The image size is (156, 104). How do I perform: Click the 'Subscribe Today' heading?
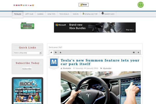coord(28,63)
